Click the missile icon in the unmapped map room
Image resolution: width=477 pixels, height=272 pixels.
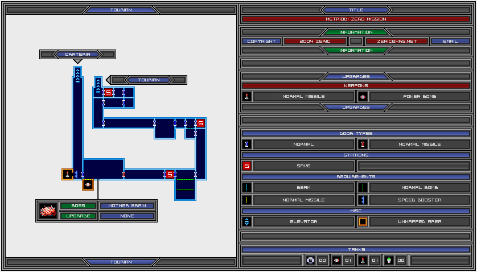(67, 174)
